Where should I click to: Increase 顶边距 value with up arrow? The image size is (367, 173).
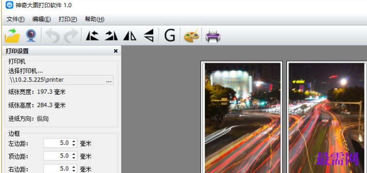[74, 154]
